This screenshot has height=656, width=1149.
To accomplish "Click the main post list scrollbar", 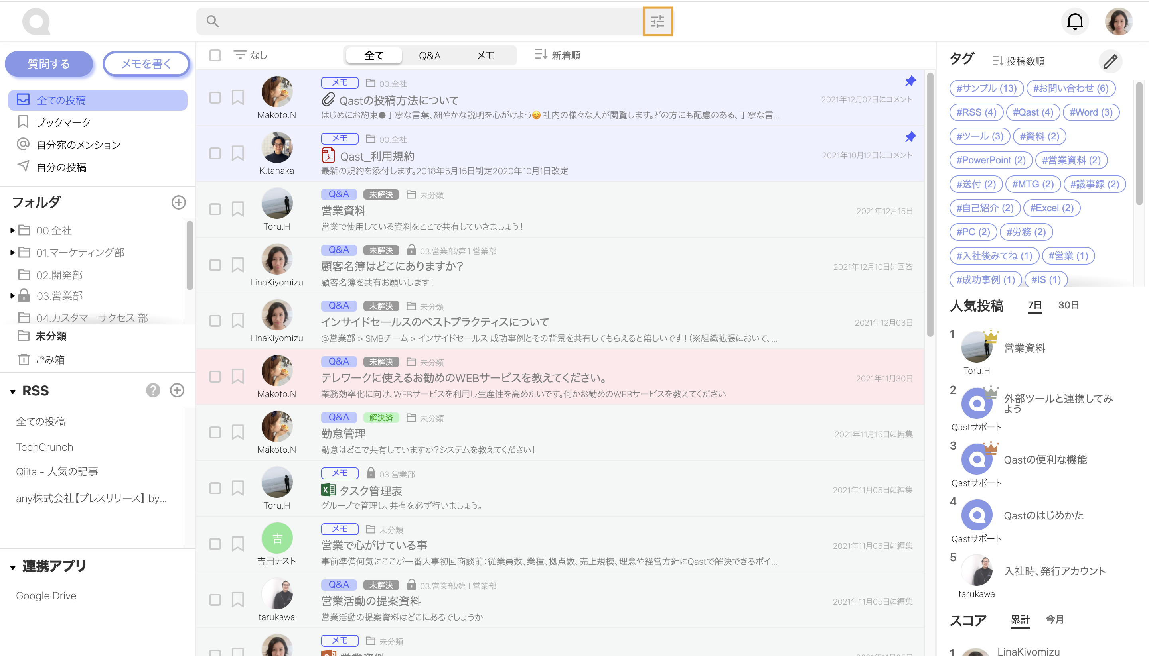I will (930, 205).
